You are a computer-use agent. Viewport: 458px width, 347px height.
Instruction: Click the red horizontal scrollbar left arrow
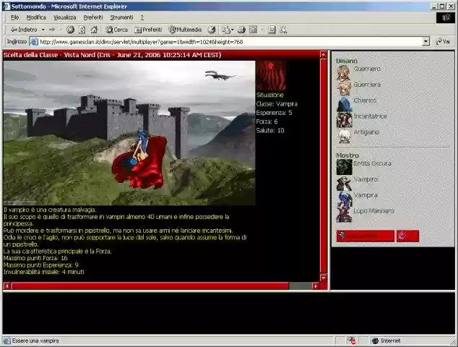7,286
